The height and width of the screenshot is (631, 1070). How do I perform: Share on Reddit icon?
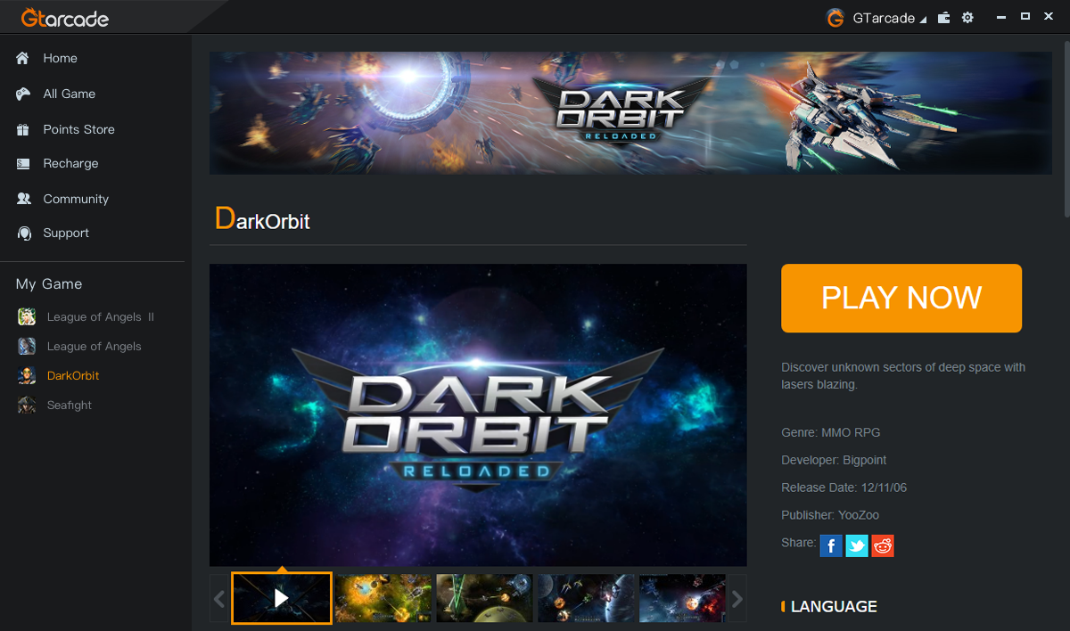tap(883, 545)
